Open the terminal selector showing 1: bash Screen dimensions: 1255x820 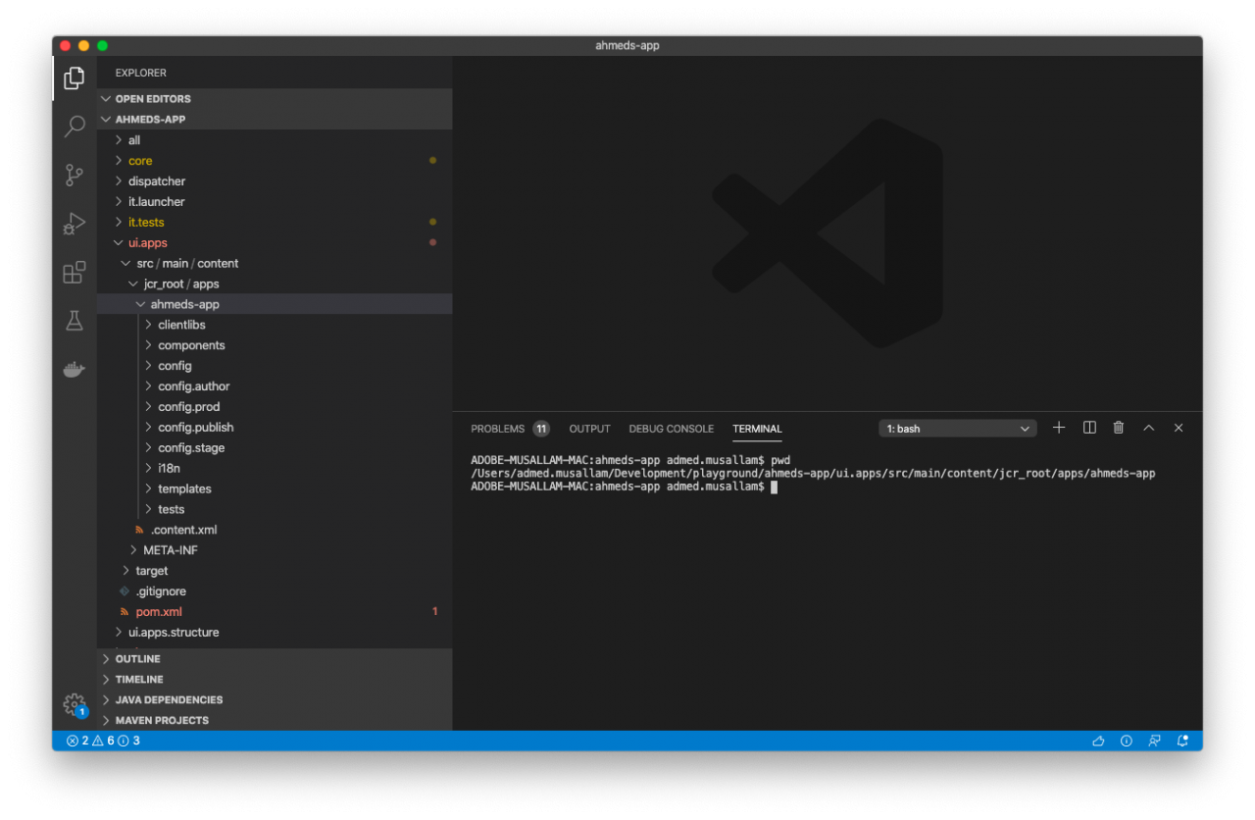(956, 427)
